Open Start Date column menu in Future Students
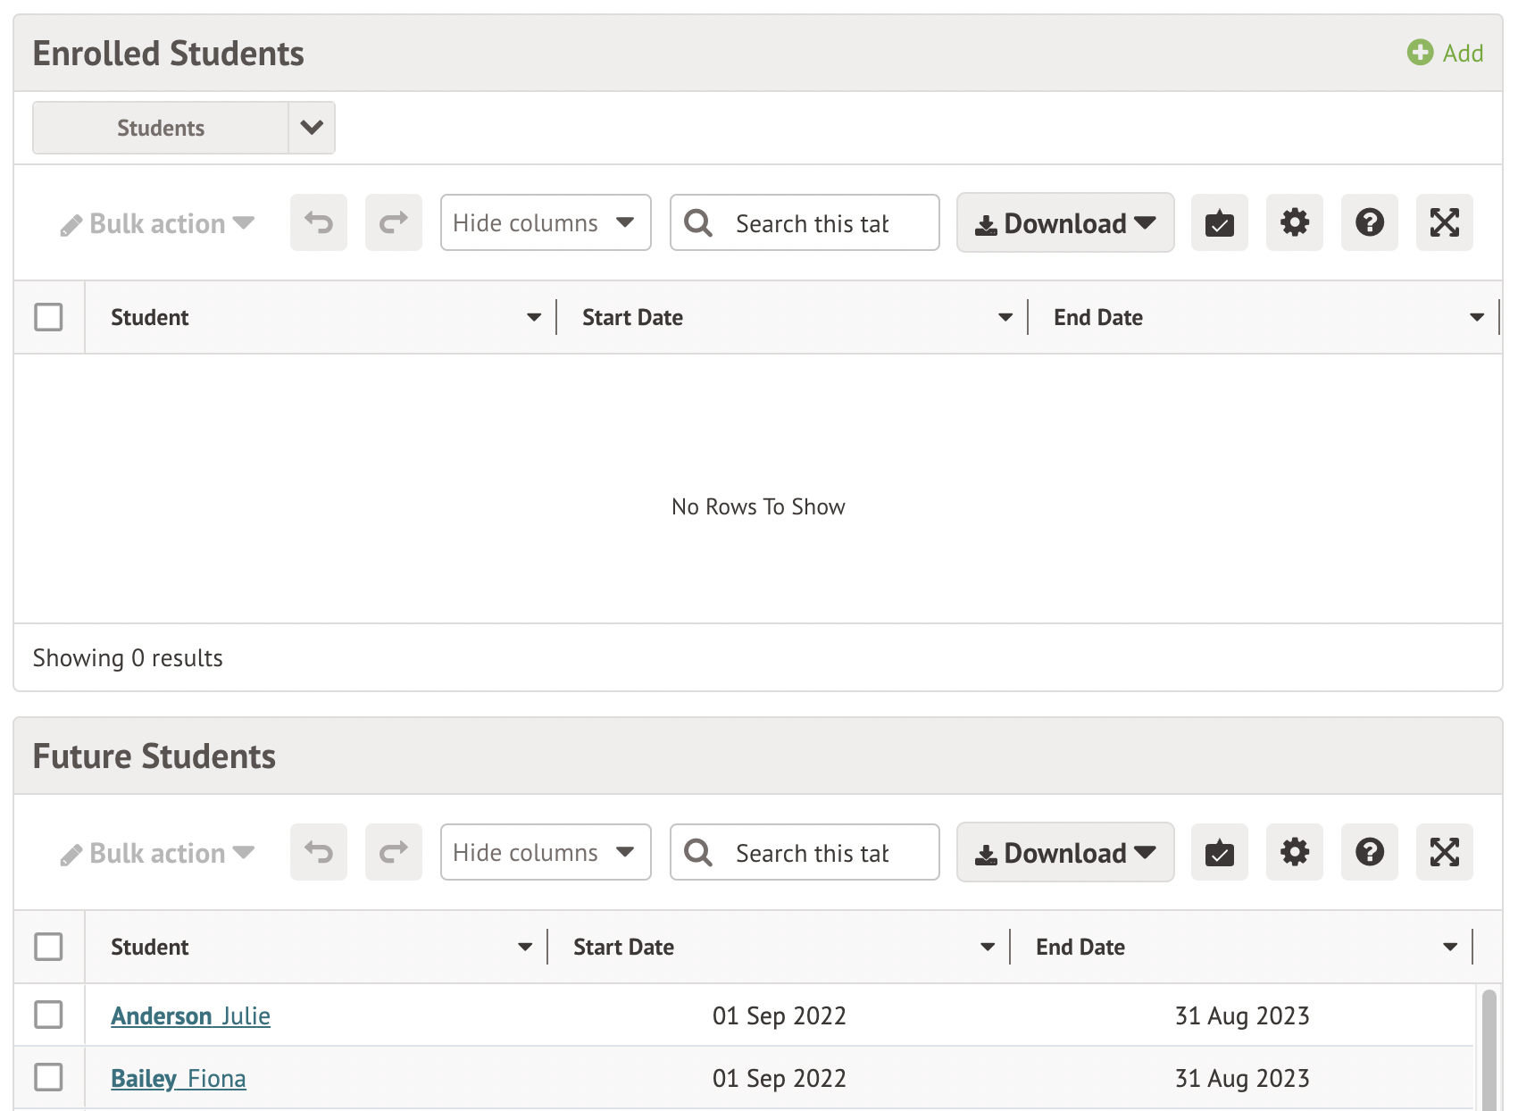The width and height of the screenshot is (1518, 1111). [987, 947]
